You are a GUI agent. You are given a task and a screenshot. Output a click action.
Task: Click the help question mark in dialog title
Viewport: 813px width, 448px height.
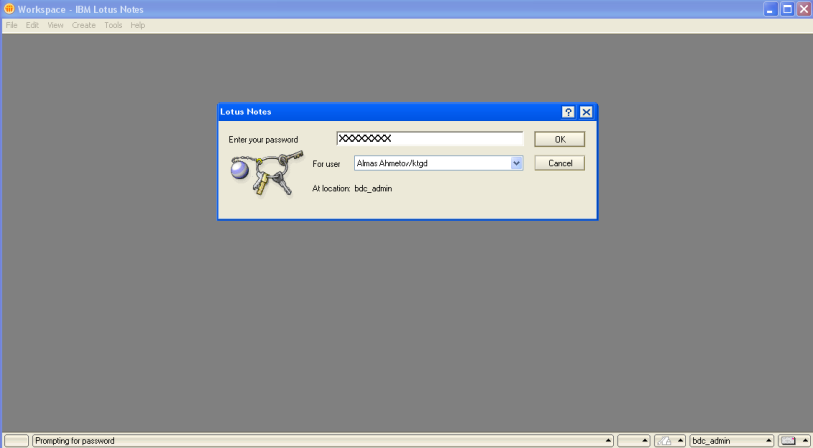[x=568, y=112]
